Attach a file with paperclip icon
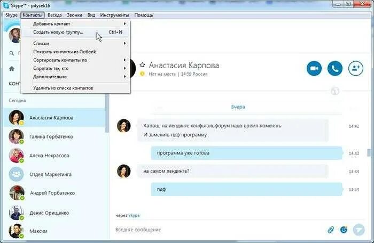This screenshot has height=243, width=374. pos(331,230)
